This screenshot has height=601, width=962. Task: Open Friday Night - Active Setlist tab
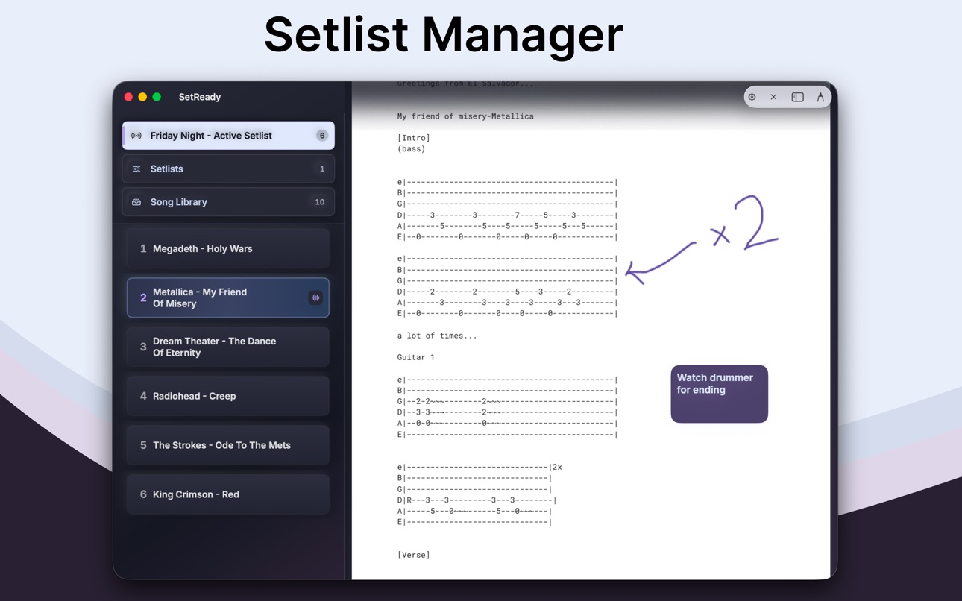[x=228, y=136]
